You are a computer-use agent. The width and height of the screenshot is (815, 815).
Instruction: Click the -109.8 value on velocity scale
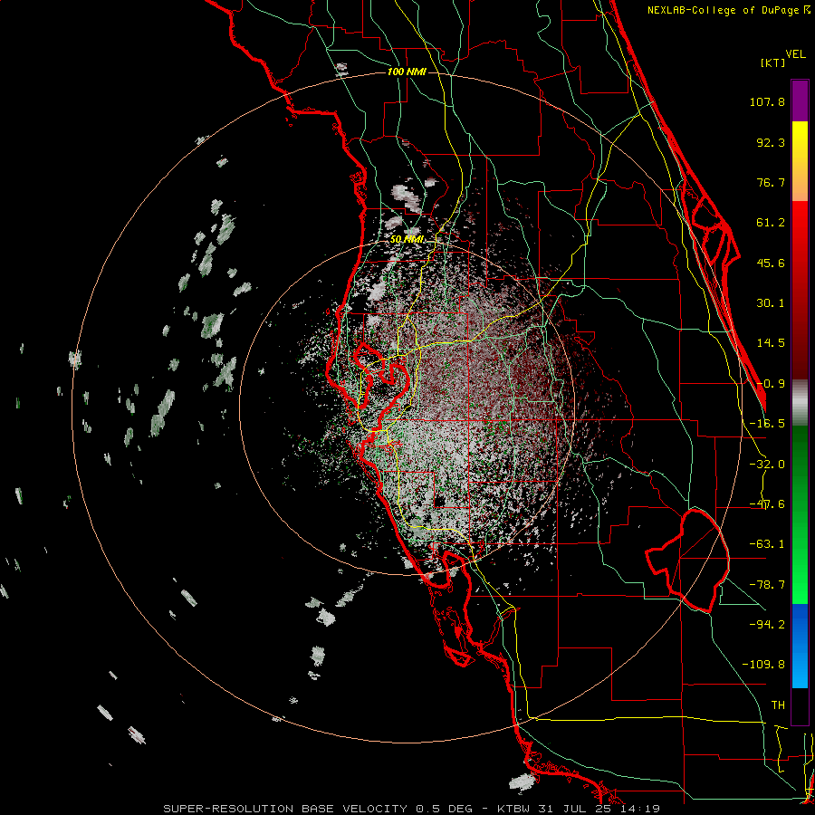tap(763, 665)
